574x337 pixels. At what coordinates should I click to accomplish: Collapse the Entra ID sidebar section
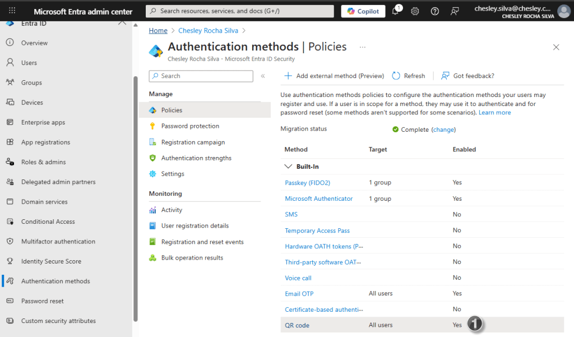tap(122, 23)
